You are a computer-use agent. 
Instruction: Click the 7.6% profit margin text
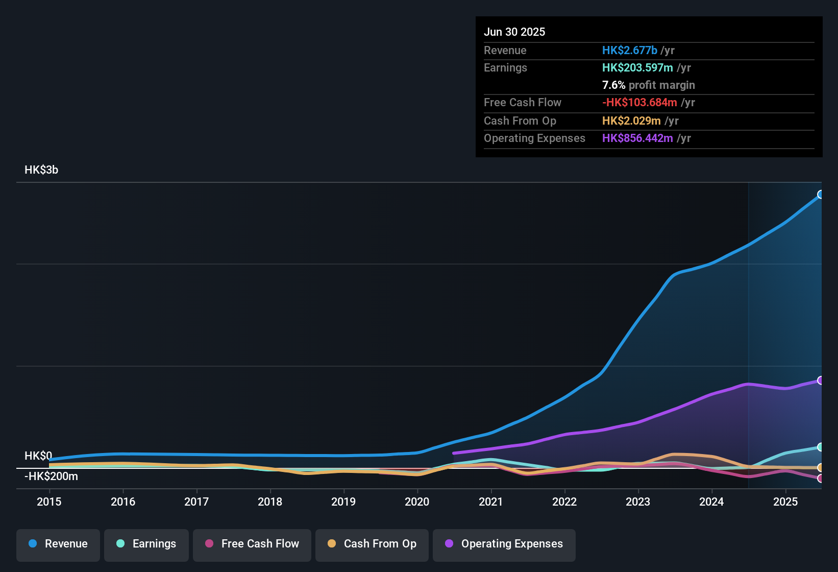point(648,85)
